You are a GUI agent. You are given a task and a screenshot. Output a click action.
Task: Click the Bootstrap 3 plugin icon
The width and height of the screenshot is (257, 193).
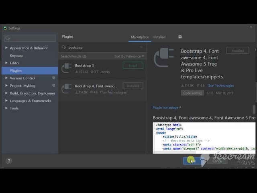pos(67,68)
